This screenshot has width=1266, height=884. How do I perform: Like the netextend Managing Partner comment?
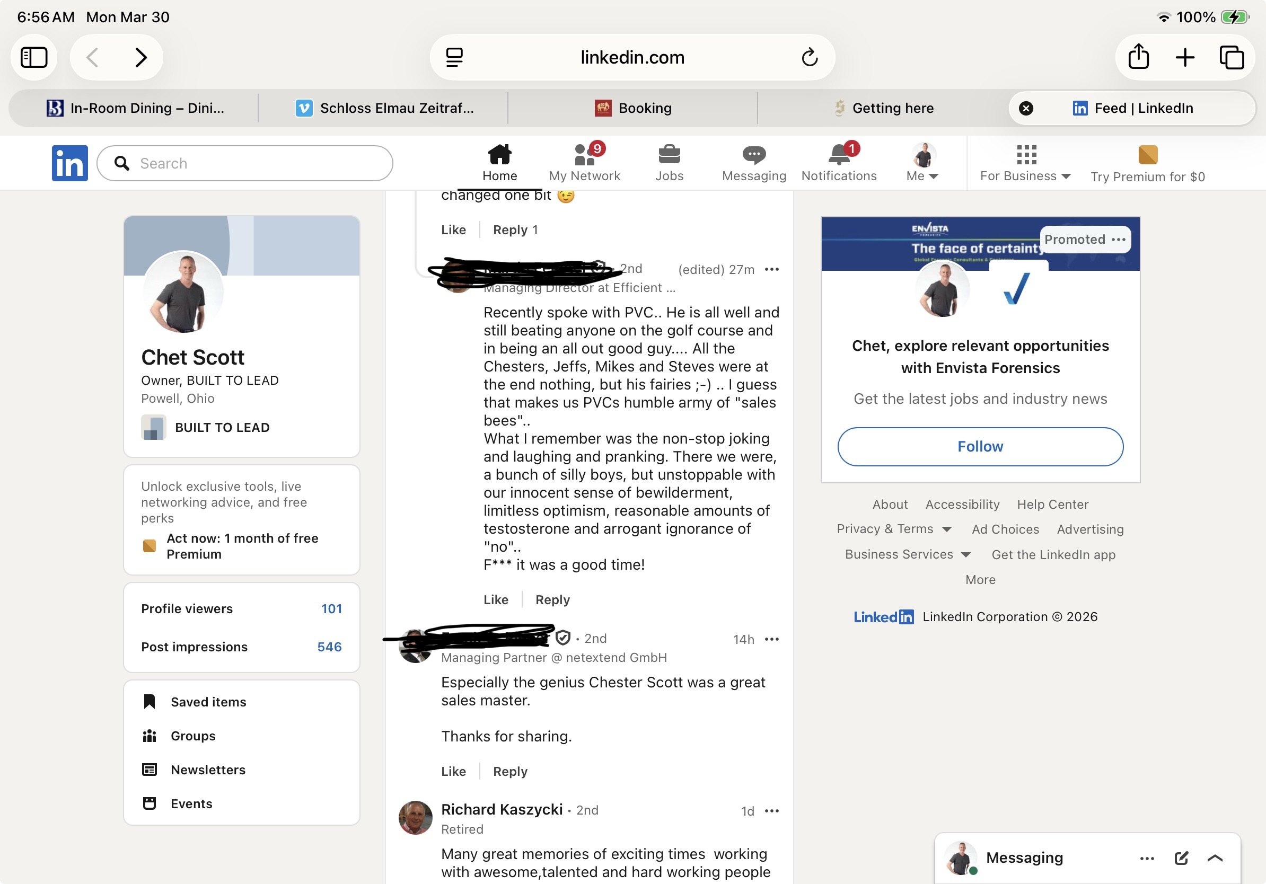pyautogui.click(x=453, y=771)
